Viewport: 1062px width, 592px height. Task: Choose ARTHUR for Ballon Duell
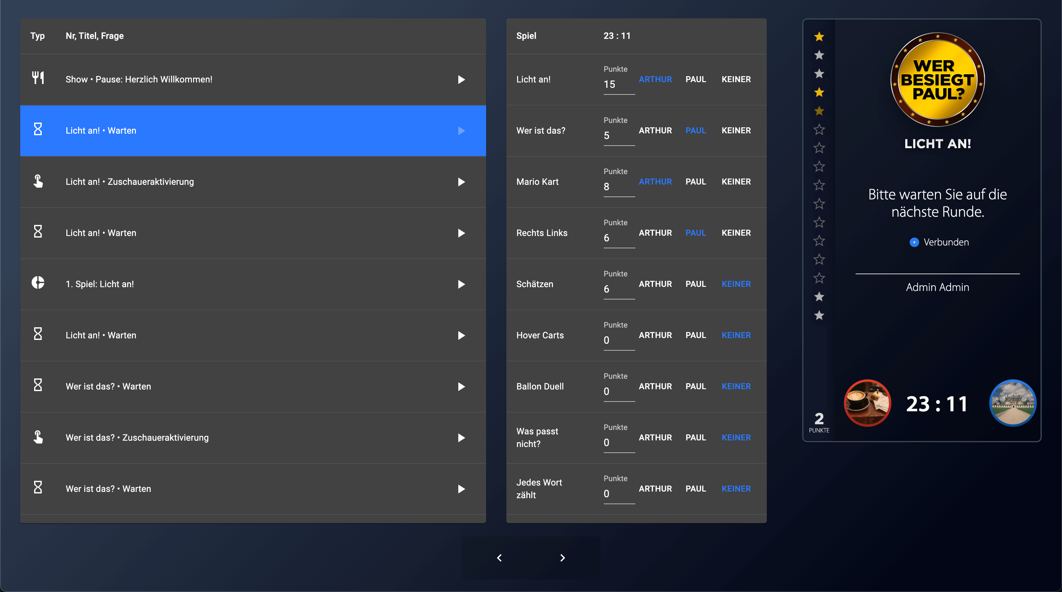pos(655,386)
